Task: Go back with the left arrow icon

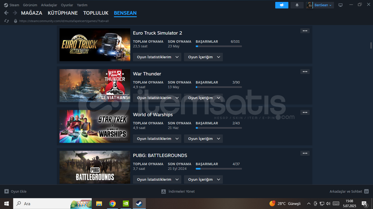Action: (x=6, y=13)
